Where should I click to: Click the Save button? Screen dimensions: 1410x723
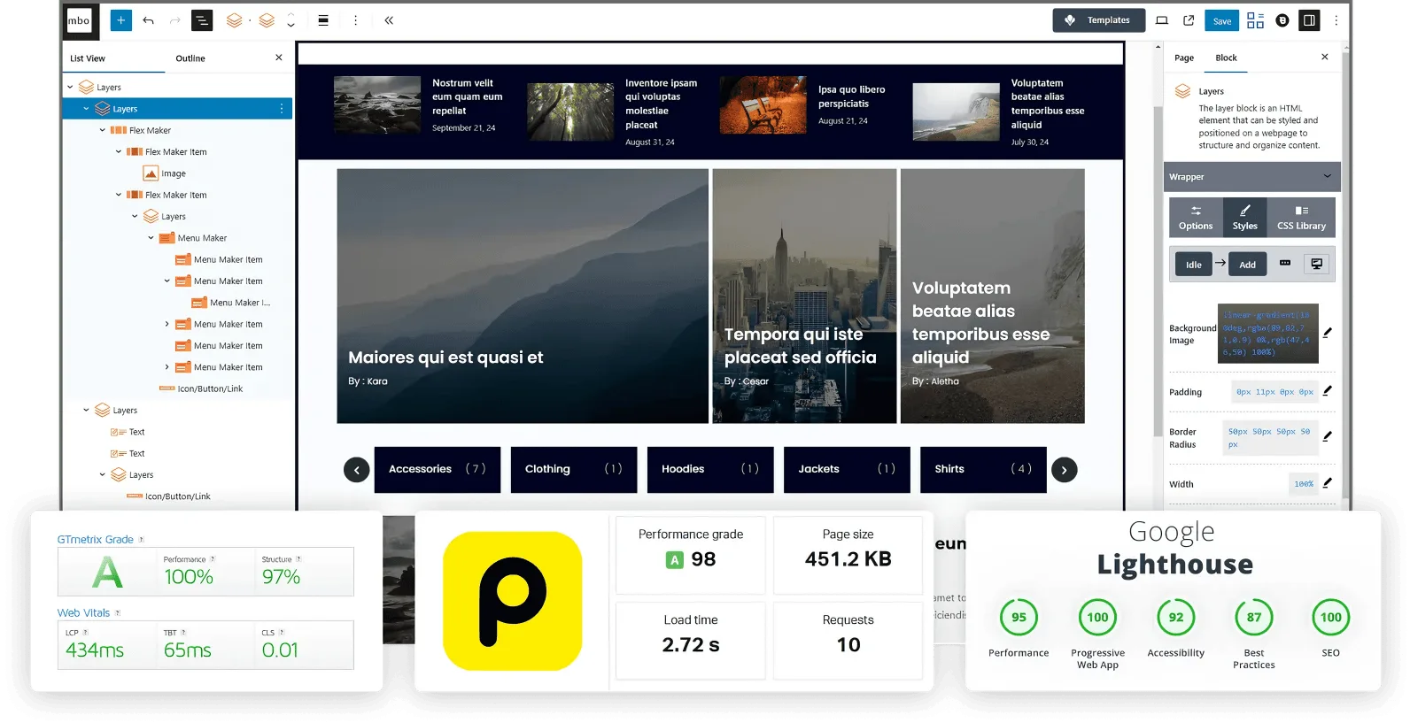1221,20
